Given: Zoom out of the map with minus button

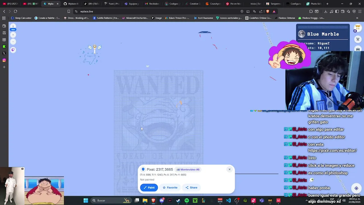Looking at the screenshot, I should coord(13,42).
